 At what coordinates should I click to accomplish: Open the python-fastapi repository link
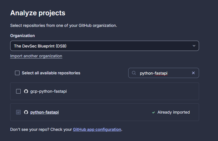[44, 112]
